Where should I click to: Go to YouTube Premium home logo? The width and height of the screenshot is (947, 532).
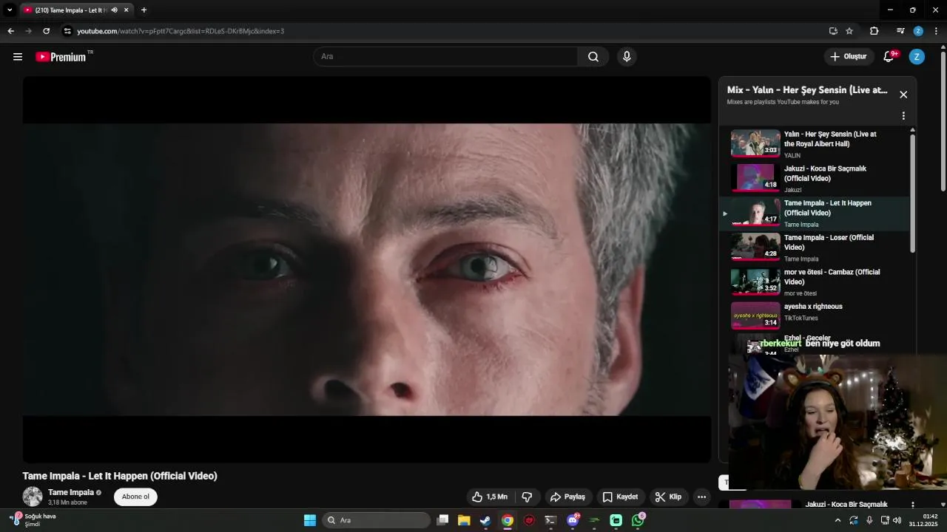(61, 57)
